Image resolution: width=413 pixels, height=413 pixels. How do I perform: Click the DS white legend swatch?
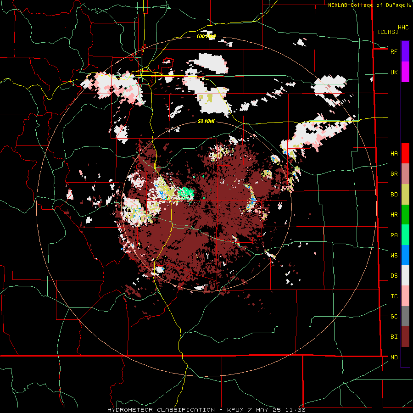(405, 275)
